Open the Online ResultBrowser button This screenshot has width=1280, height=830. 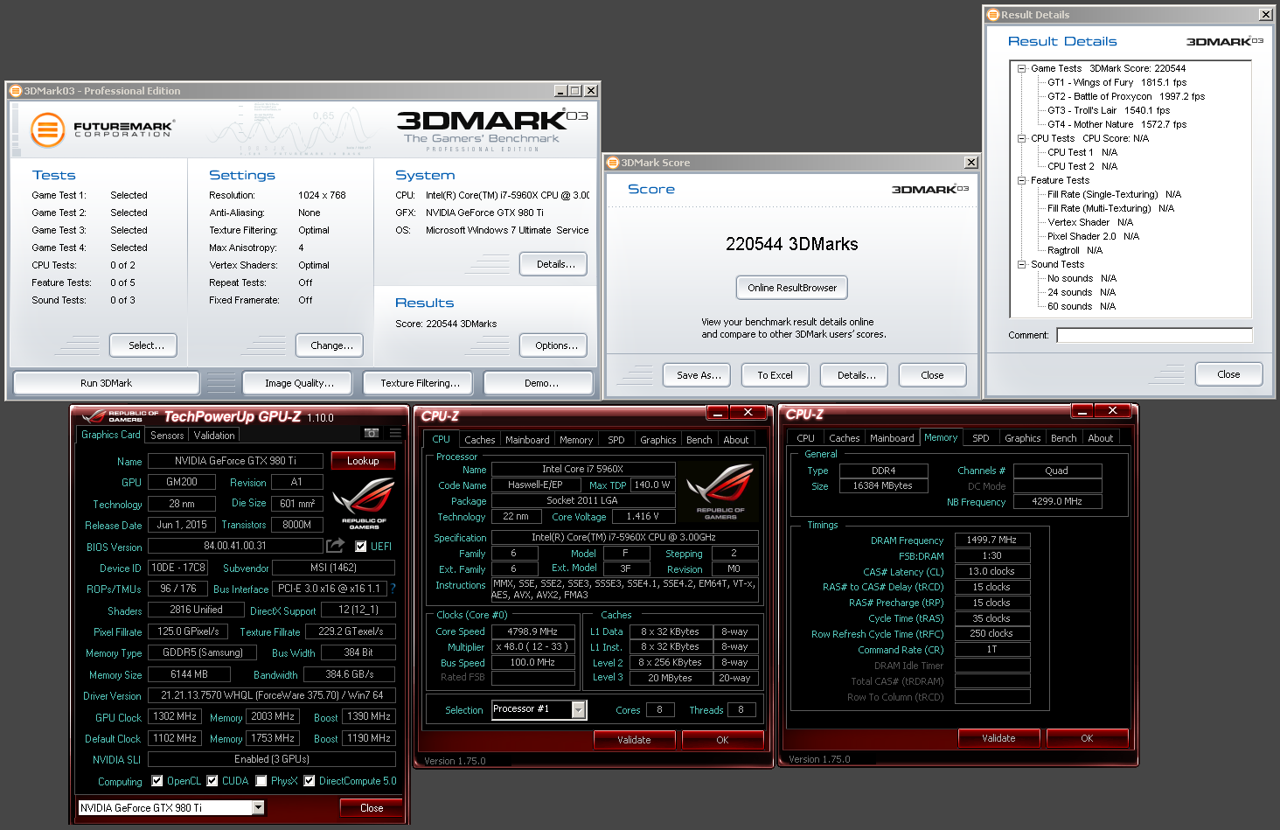coord(791,288)
